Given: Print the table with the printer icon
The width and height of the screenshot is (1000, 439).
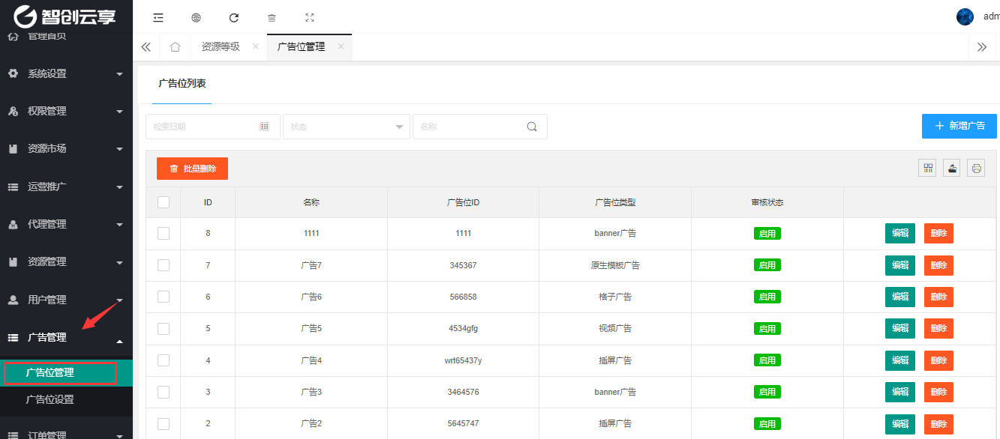Looking at the screenshot, I should (976, 169).
